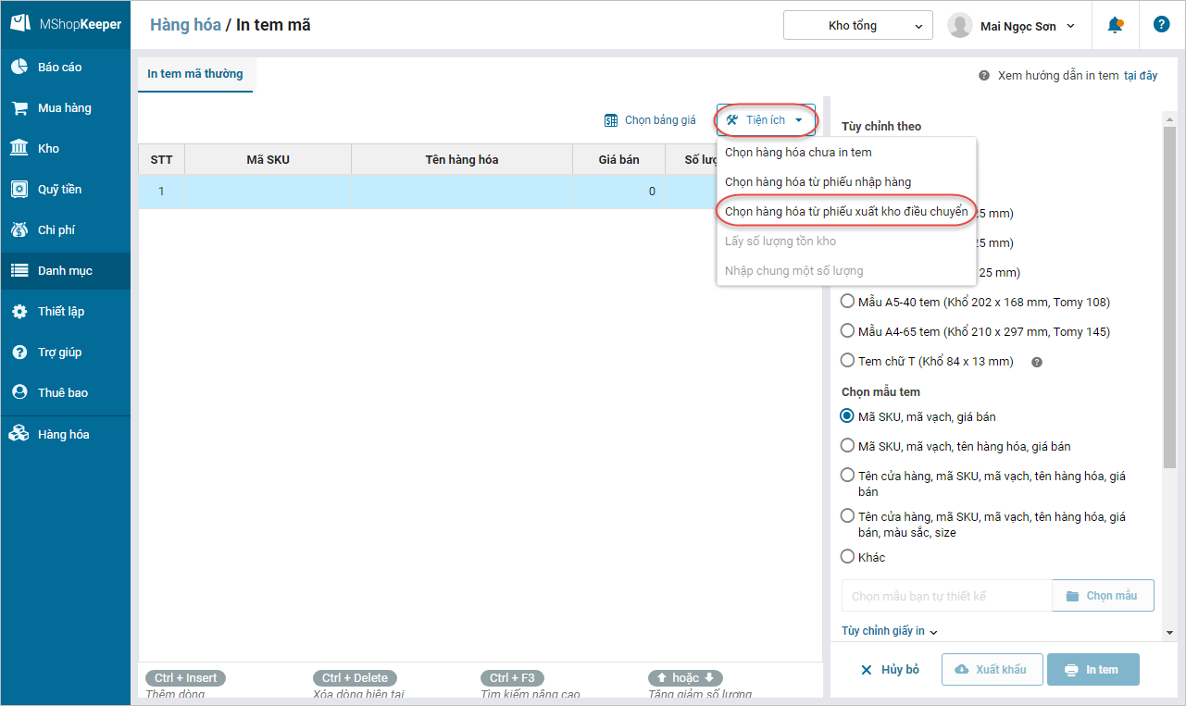Click the STT column header
The width and height of the screenshot is (1186, 706).
pyautogui.click(x=162, y=160)
